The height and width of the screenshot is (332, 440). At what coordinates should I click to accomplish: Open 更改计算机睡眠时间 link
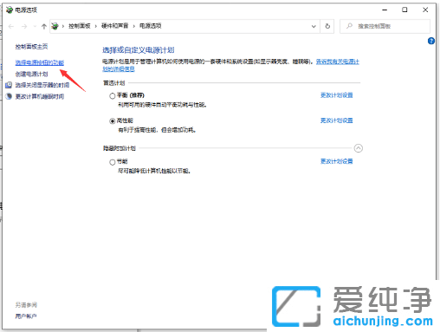pos(40,96)
